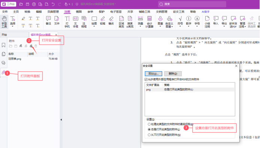Close the 安全设置 dialog
Image resolution: width=260 pixels, height=148 pixels.
[x=236, y=66]
